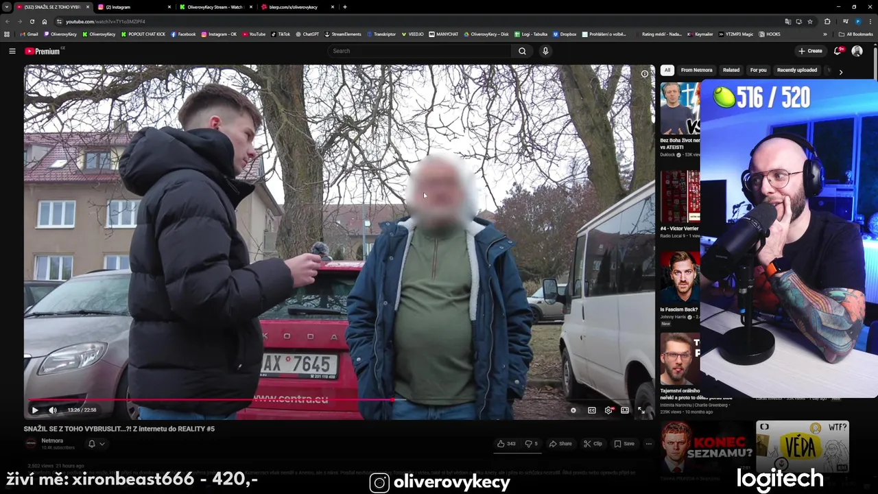Open All Bookmarks folder
This screenshot has width=878, height=494.
coord(855,34)
